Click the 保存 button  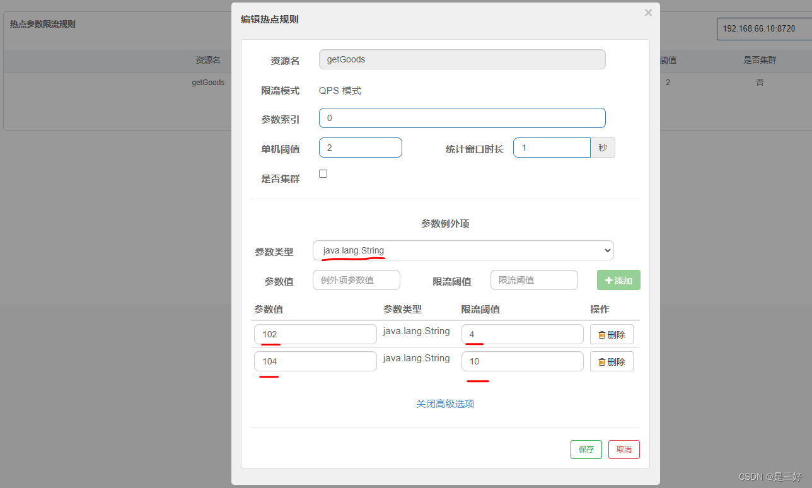(x=586, y=450)
